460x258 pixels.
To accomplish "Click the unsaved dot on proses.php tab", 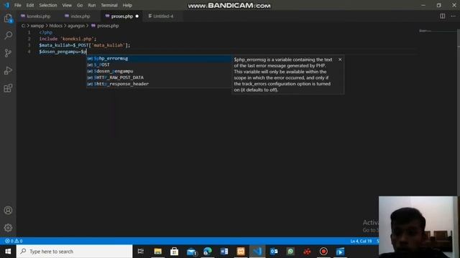I will (137, 16).
